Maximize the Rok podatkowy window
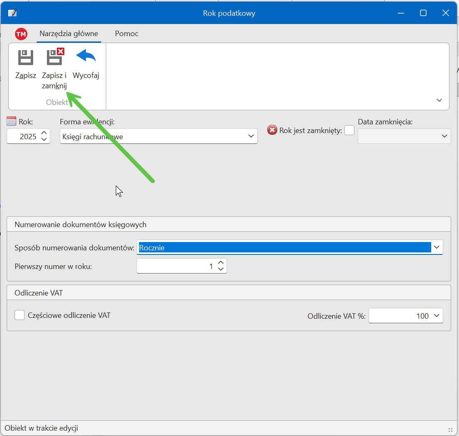The height and width of the screenshot is (436, 459). (423, 13)
